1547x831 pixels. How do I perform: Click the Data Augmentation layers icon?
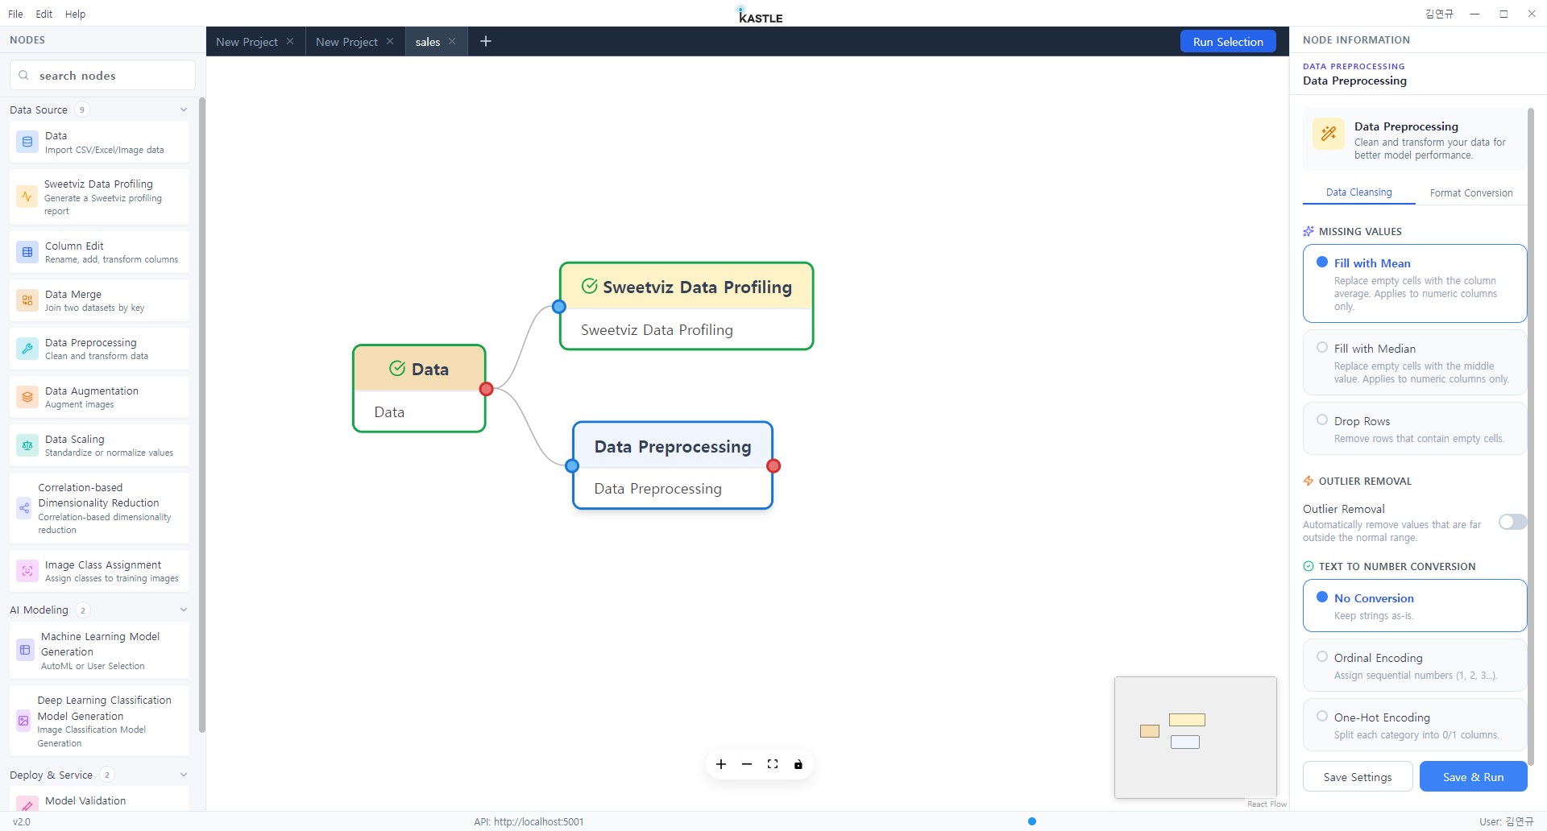tap(27, 397)
